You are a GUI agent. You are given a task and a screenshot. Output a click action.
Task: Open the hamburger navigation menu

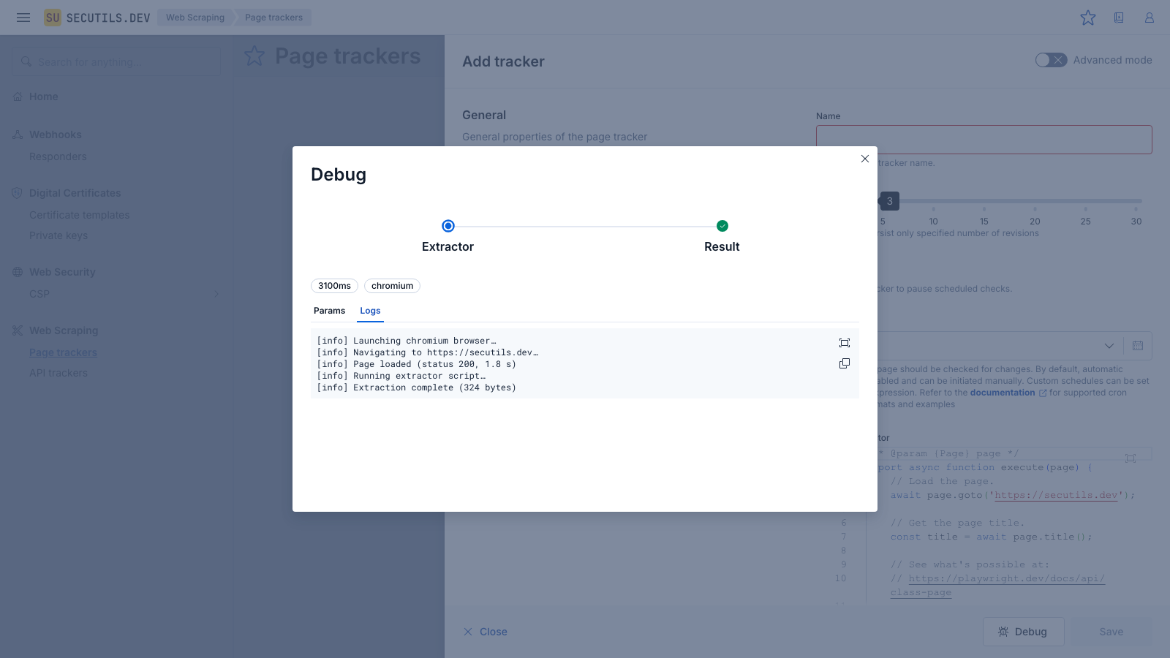(x=23, y=18)
